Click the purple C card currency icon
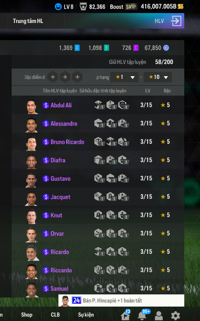The width and height of the screenshot is (200, 321). [x=136, y=48]
